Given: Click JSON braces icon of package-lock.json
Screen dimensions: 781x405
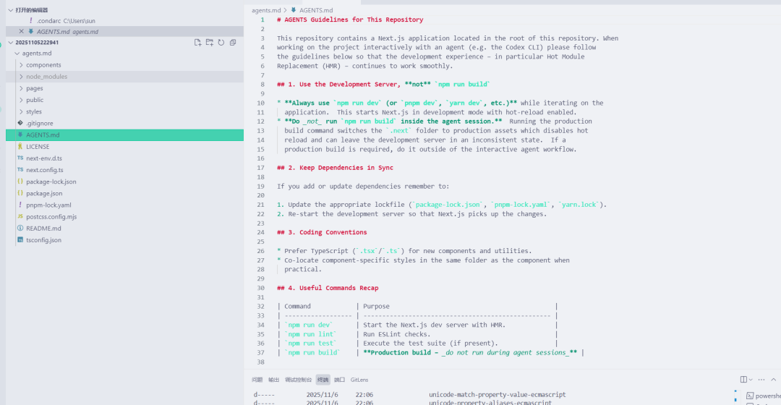Looking at the screenshot, I should point(20,182).
